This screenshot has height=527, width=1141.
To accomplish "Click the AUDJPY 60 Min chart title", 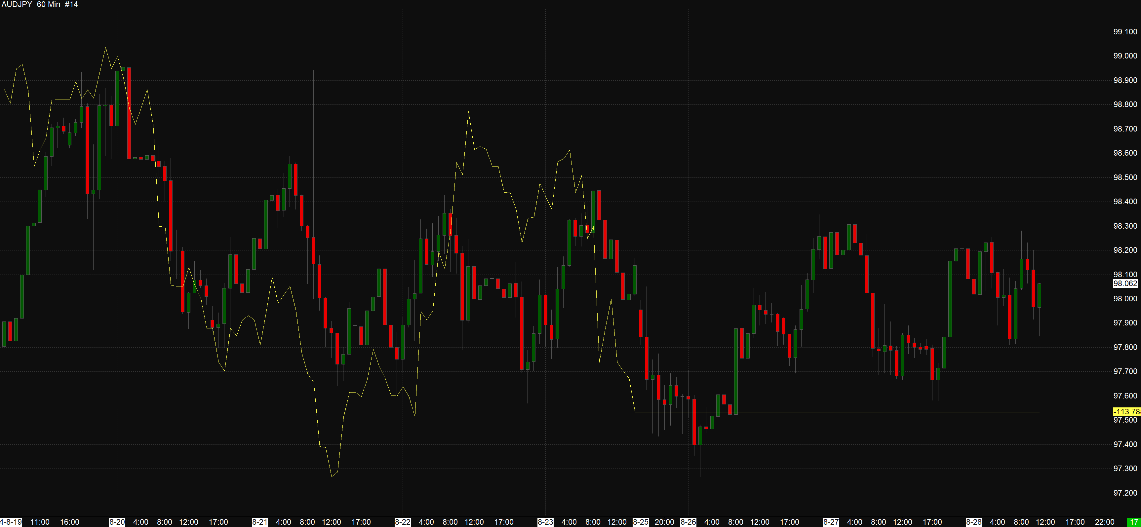I will [x=40, y=4].
